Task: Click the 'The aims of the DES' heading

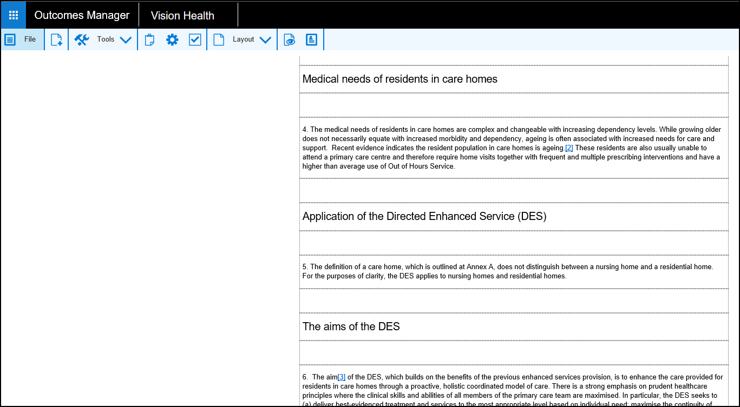Action: click(351, 326)
